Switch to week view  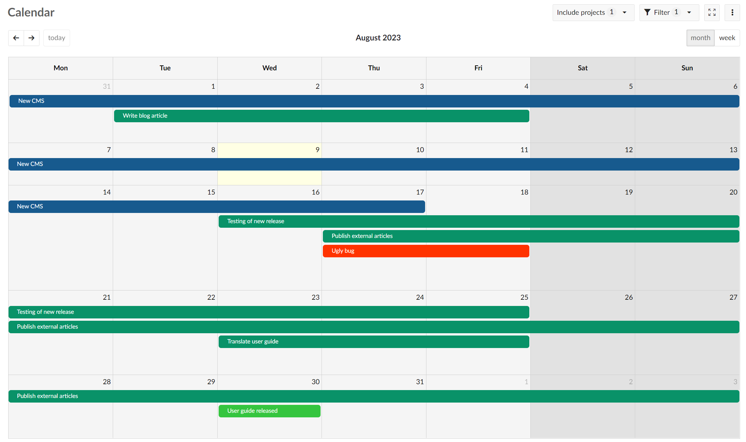(727, 38)
